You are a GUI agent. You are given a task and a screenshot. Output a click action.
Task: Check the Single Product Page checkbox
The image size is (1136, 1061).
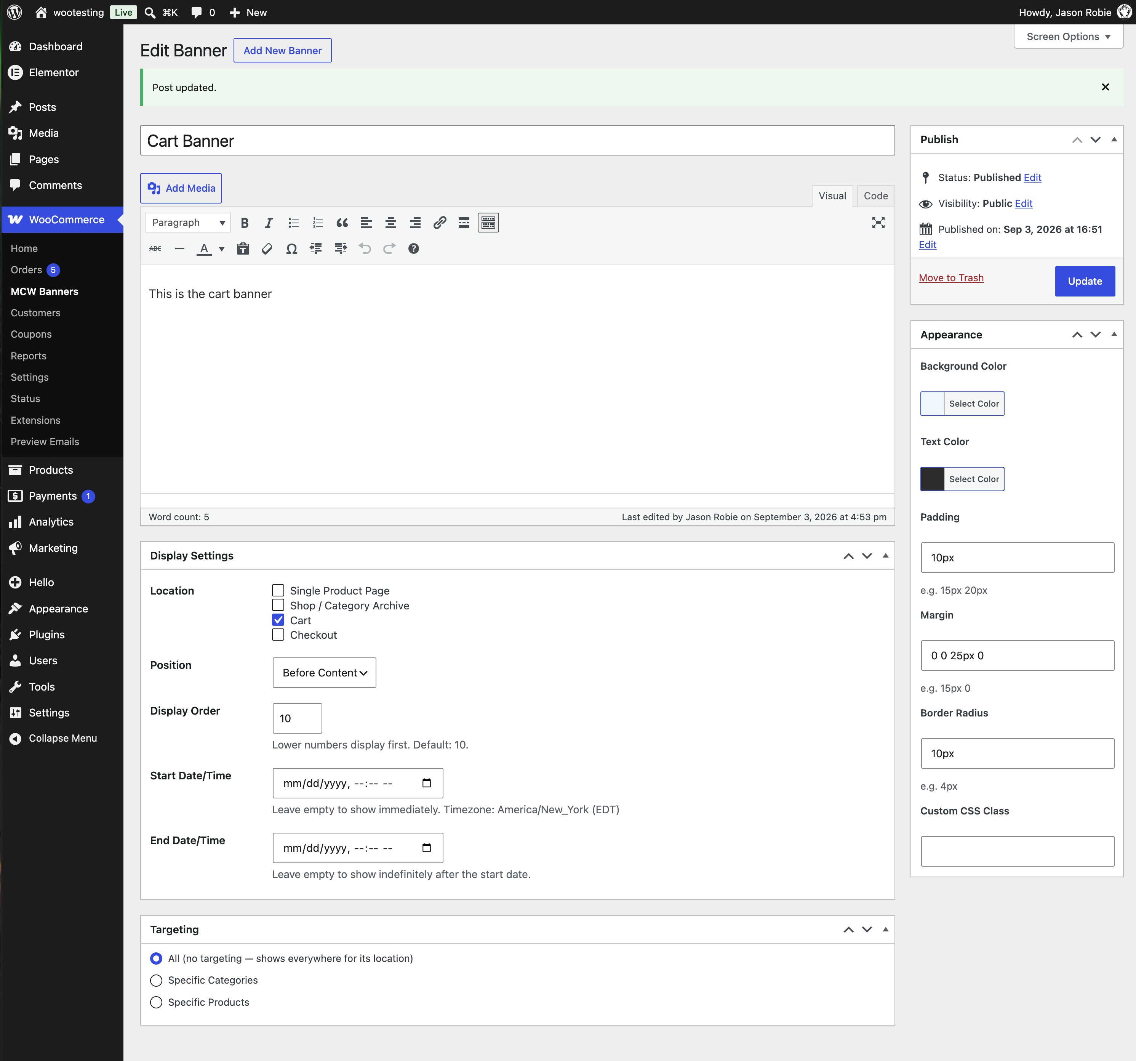pyautogui.click(x=278, y=590)
